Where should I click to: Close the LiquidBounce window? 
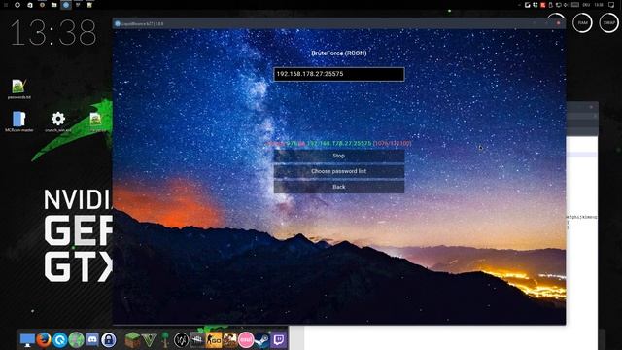tap(559, 23)
